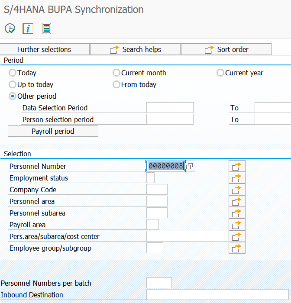Click the Employment status input field

coord(150,178)
